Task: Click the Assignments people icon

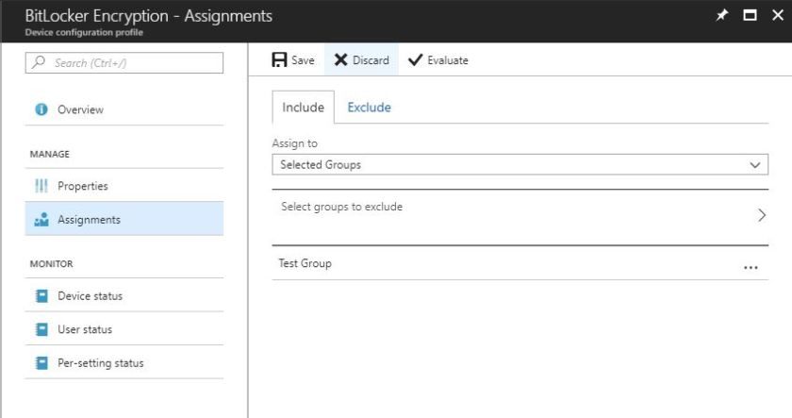Action: click(x=41, y=219)
